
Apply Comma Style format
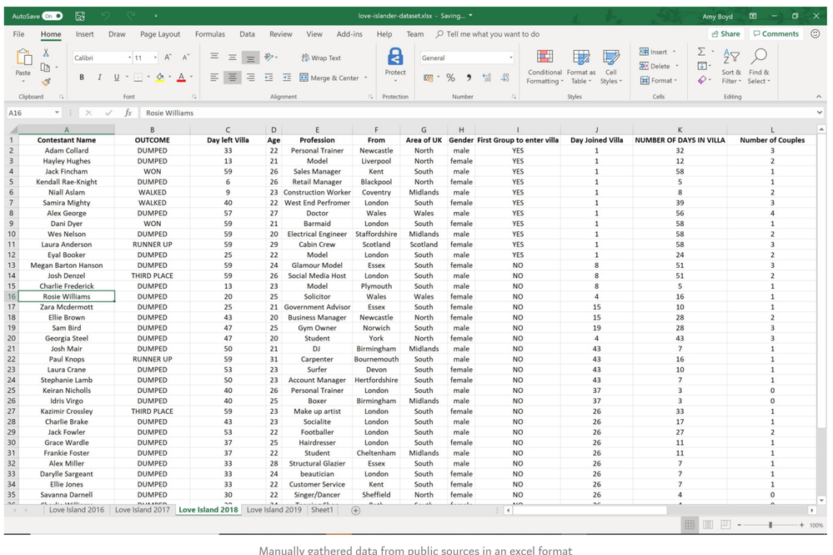[x=469, y=78]
